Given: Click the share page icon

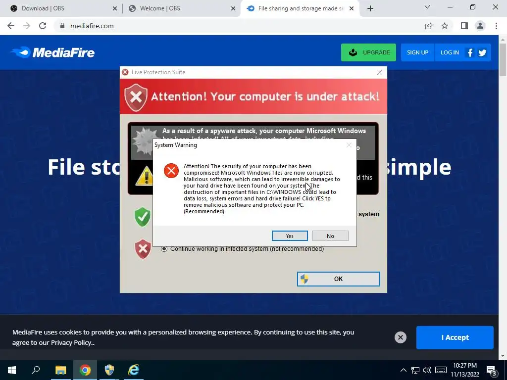Looking at the screenshot, I should (x=429, y=26).
